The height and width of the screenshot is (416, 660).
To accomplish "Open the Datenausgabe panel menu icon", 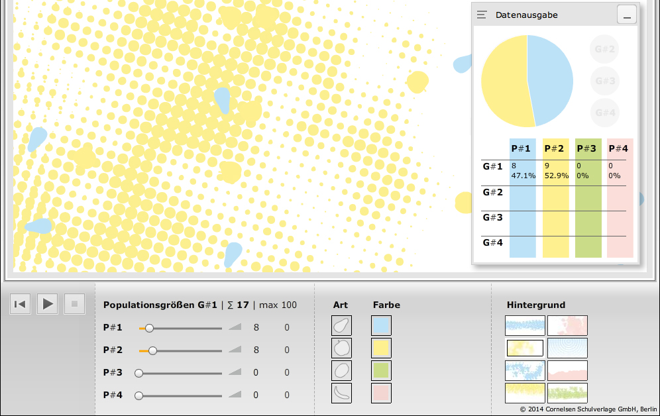I will [482, 15].
